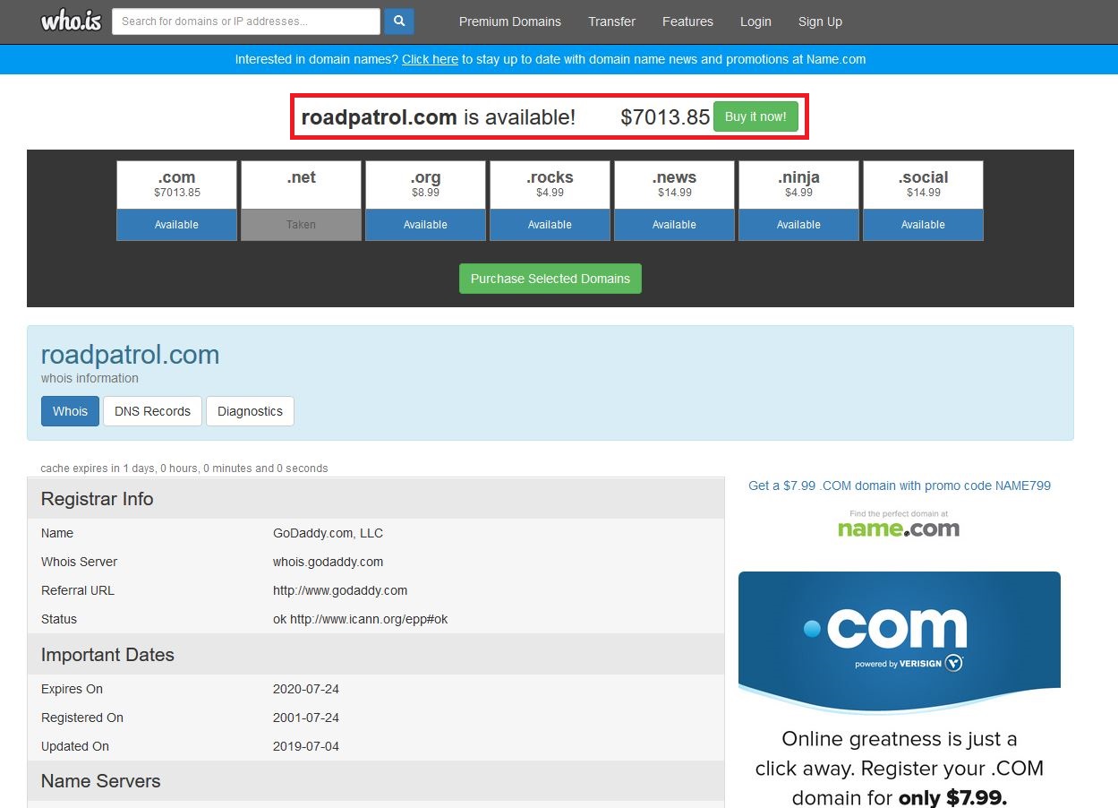Screen dimensions: 1118x808
Task: Follow the 'Click here' promo link
Action: [x=430, y=59]
